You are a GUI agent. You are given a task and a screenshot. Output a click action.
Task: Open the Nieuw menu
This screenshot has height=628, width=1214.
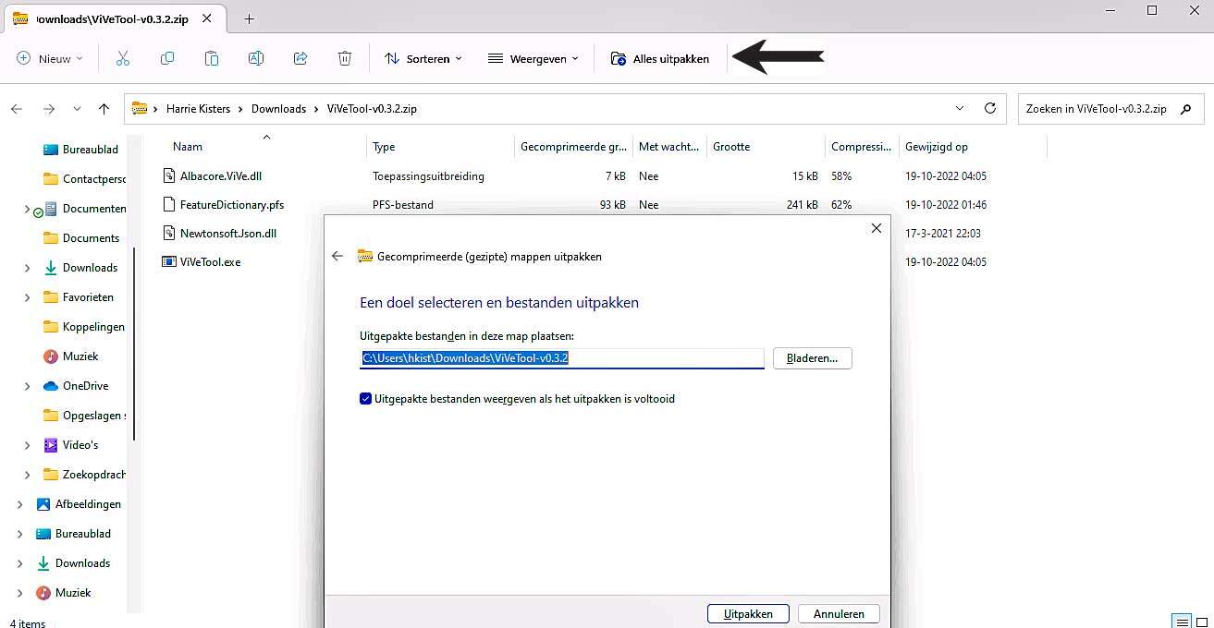50,58
